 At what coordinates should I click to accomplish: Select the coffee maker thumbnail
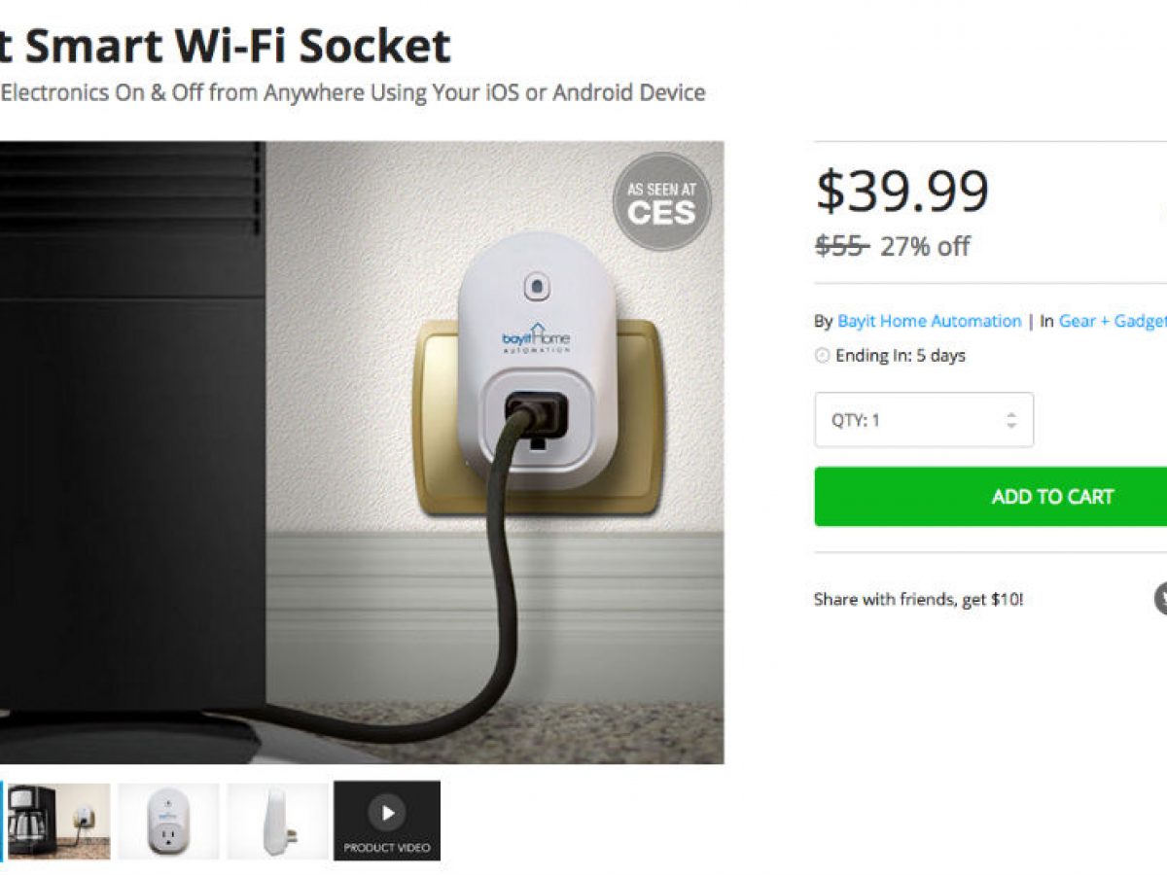coord(58,821)
